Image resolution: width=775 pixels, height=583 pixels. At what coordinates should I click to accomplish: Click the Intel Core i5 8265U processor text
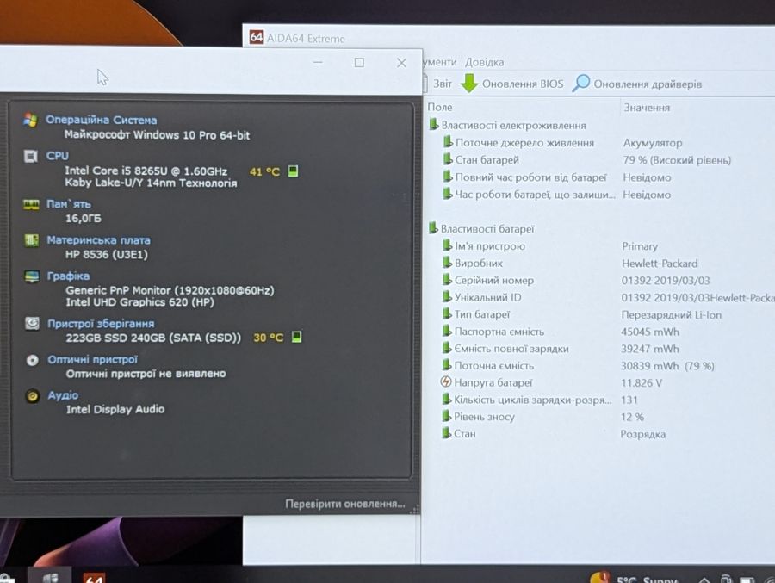146,171
